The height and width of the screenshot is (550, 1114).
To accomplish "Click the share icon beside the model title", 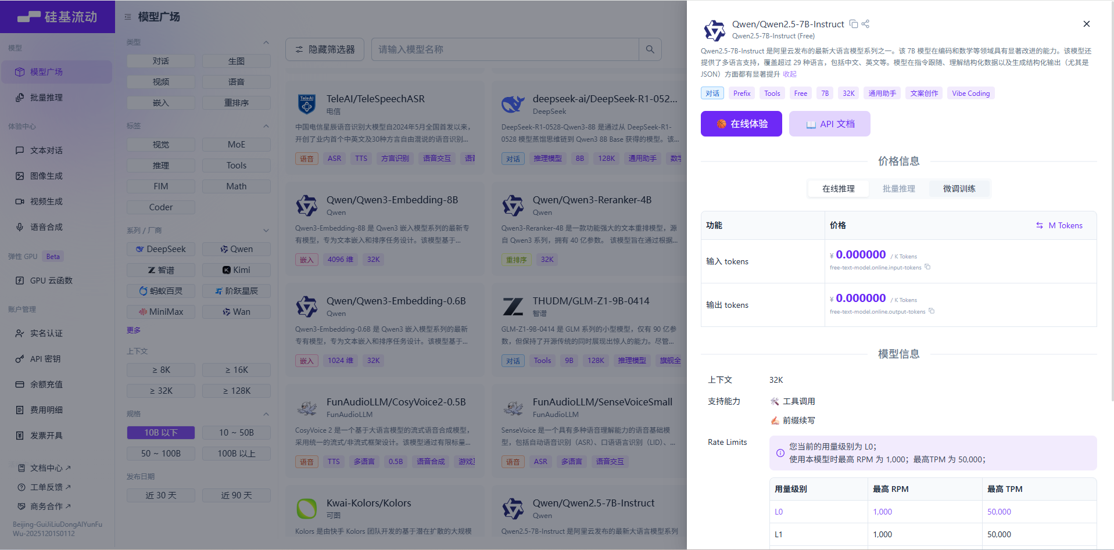I will click(865, 24).
